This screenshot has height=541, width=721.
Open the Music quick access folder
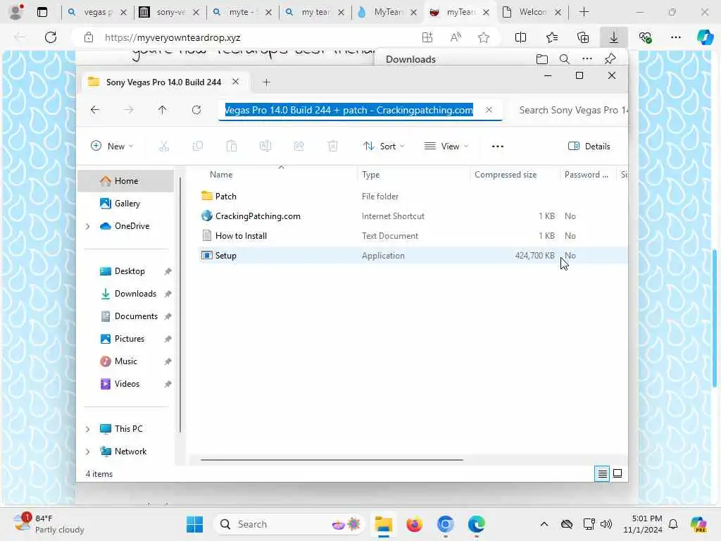point(125,361)
